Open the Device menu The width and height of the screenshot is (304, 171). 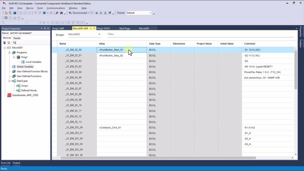30,8
